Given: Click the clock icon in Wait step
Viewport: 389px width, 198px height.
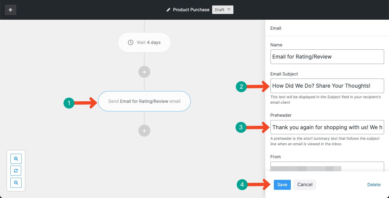Looking at the screenshot, I should pos(131,42).
